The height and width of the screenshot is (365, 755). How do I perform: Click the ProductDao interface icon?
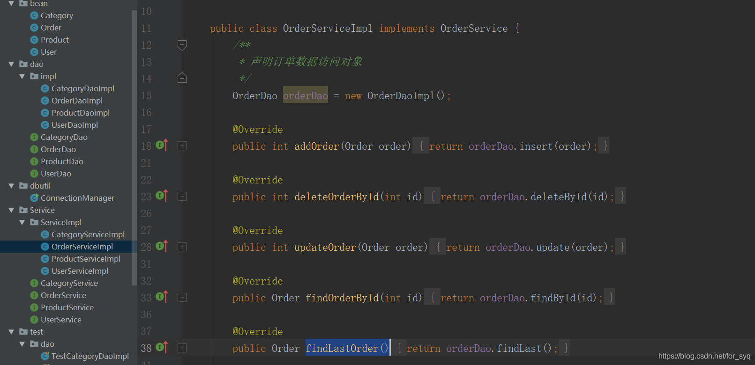click(x=34, y=161)
